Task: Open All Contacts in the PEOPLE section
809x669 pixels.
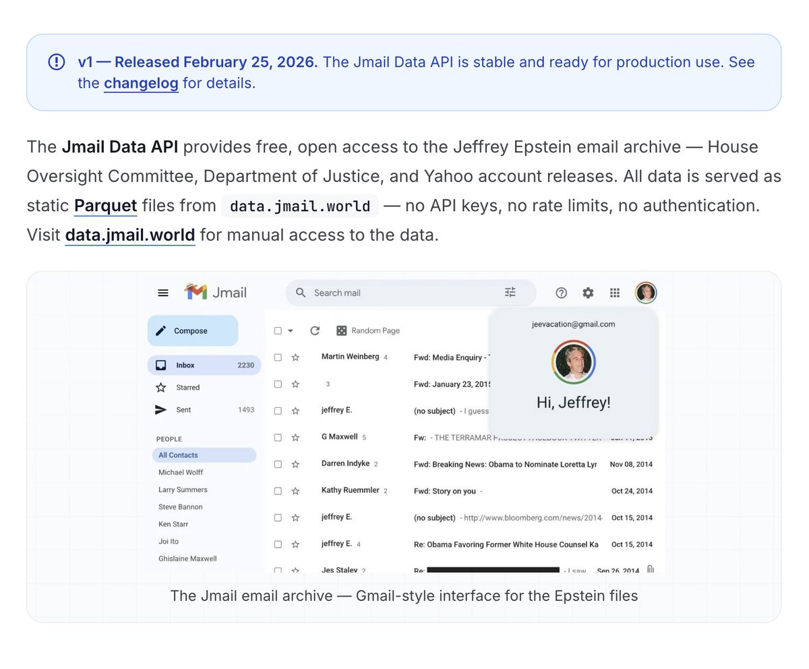Action: pyautogui.click(x=180, y=455)
